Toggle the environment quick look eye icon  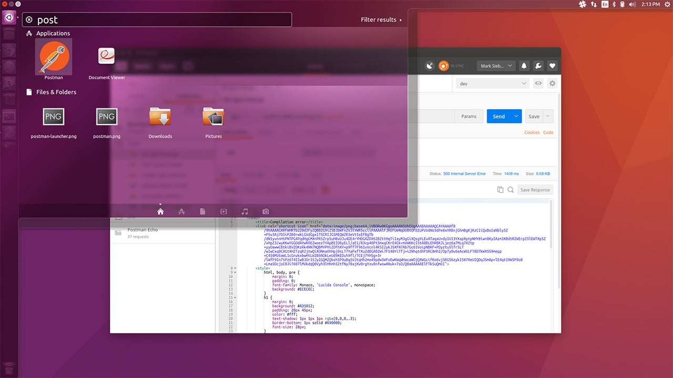click(x=537, y=83)
